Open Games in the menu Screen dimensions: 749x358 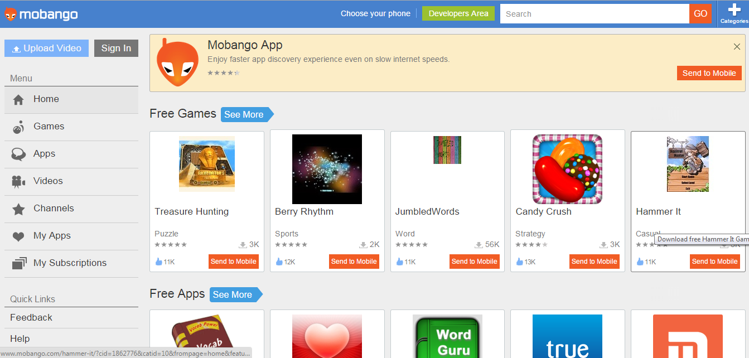tap(71, 127)
